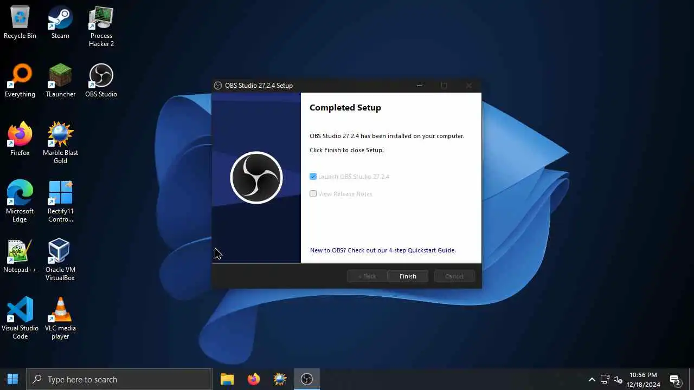
Task: Minimize the OBS Studio Setup window
Action: click(419, 86)
